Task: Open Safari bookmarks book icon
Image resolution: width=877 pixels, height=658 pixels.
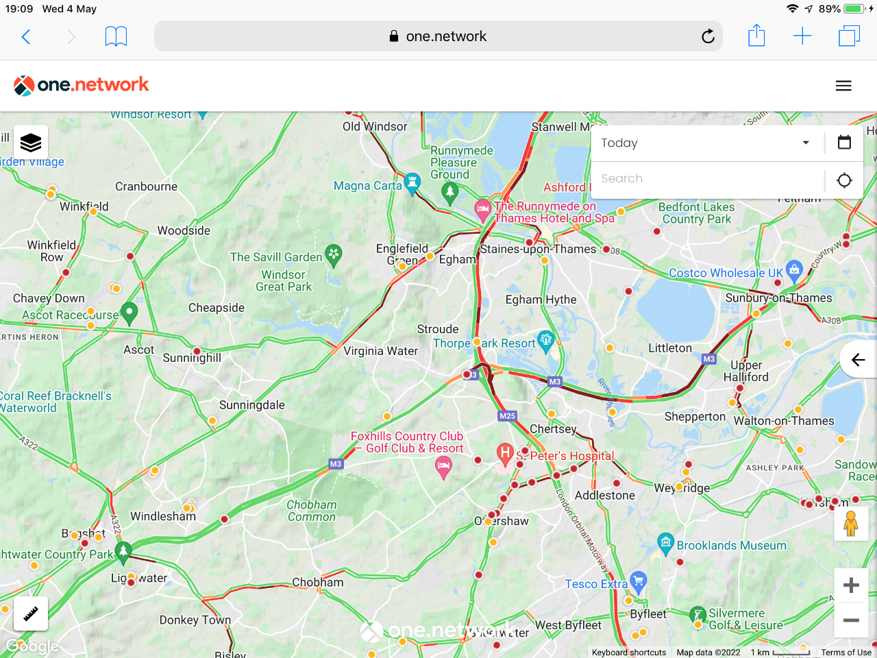Action: (x=116, y=36)
